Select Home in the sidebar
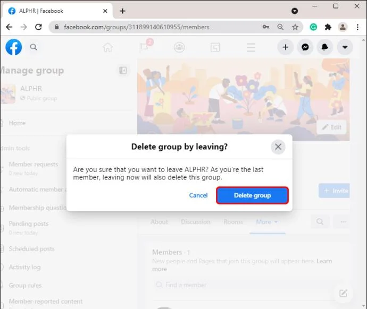Screen dimensions: 367x309 17,123
